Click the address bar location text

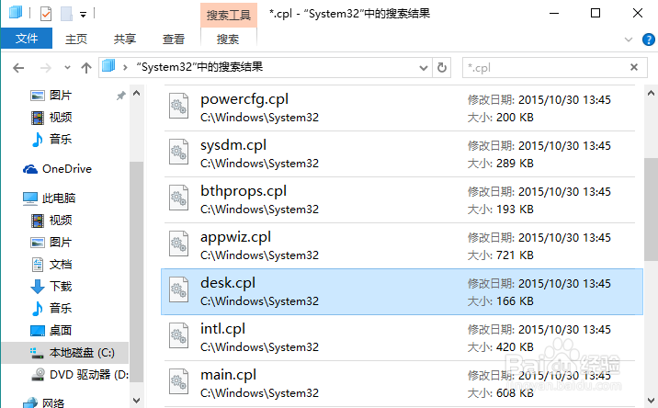(199, 67)
